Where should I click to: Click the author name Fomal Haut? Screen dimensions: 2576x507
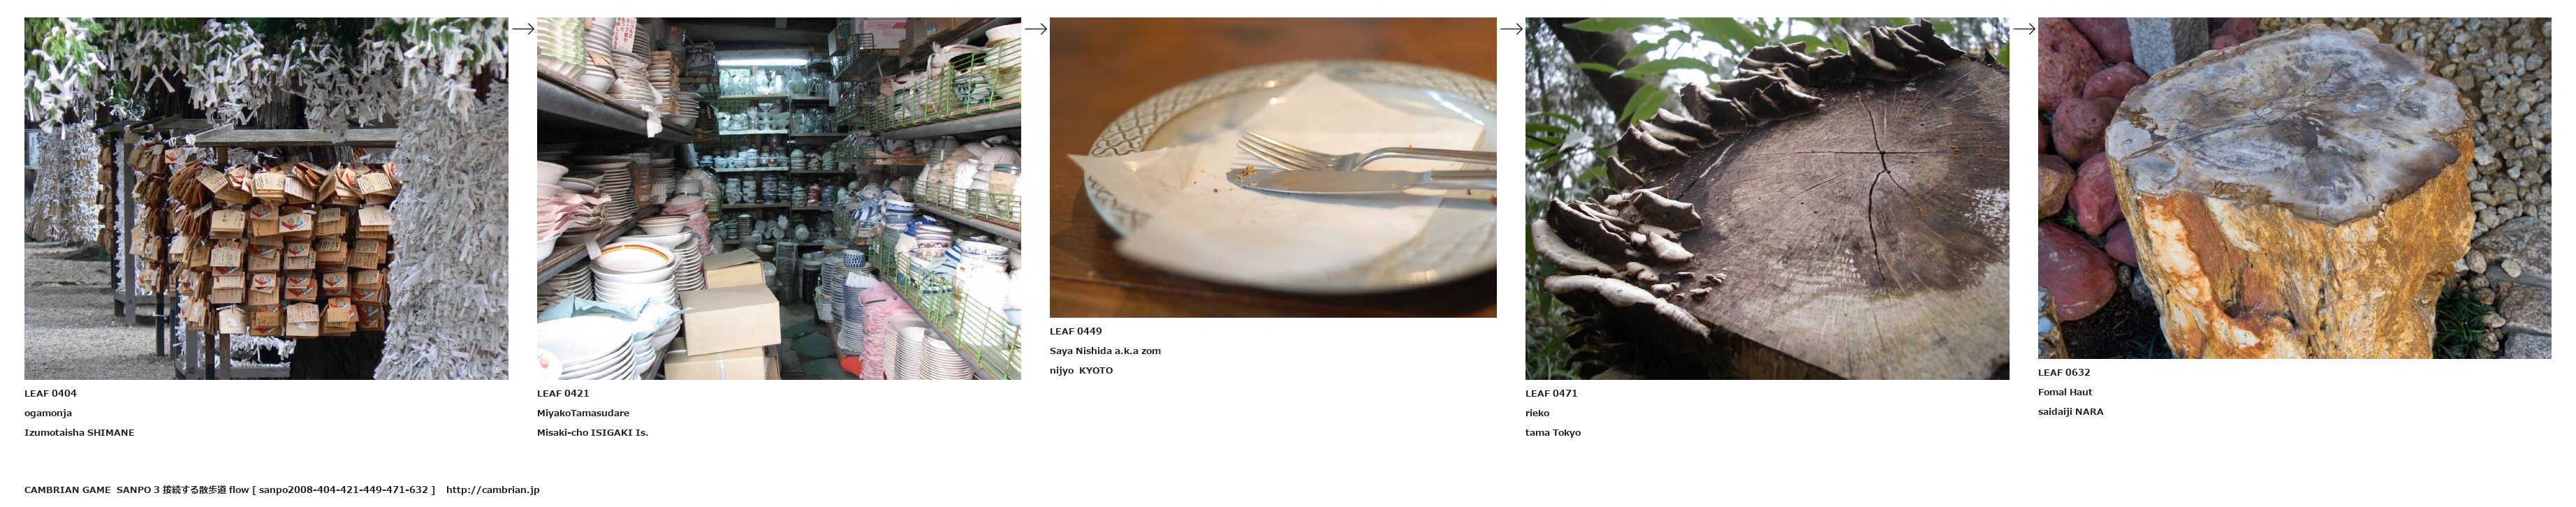[2065, 392]
